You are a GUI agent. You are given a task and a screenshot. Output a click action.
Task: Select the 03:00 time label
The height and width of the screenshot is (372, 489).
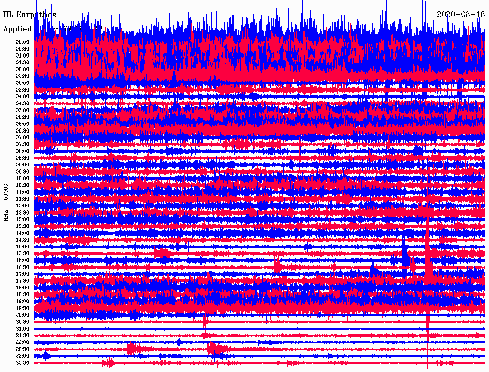pyautogui.click(x=22, y=83)
